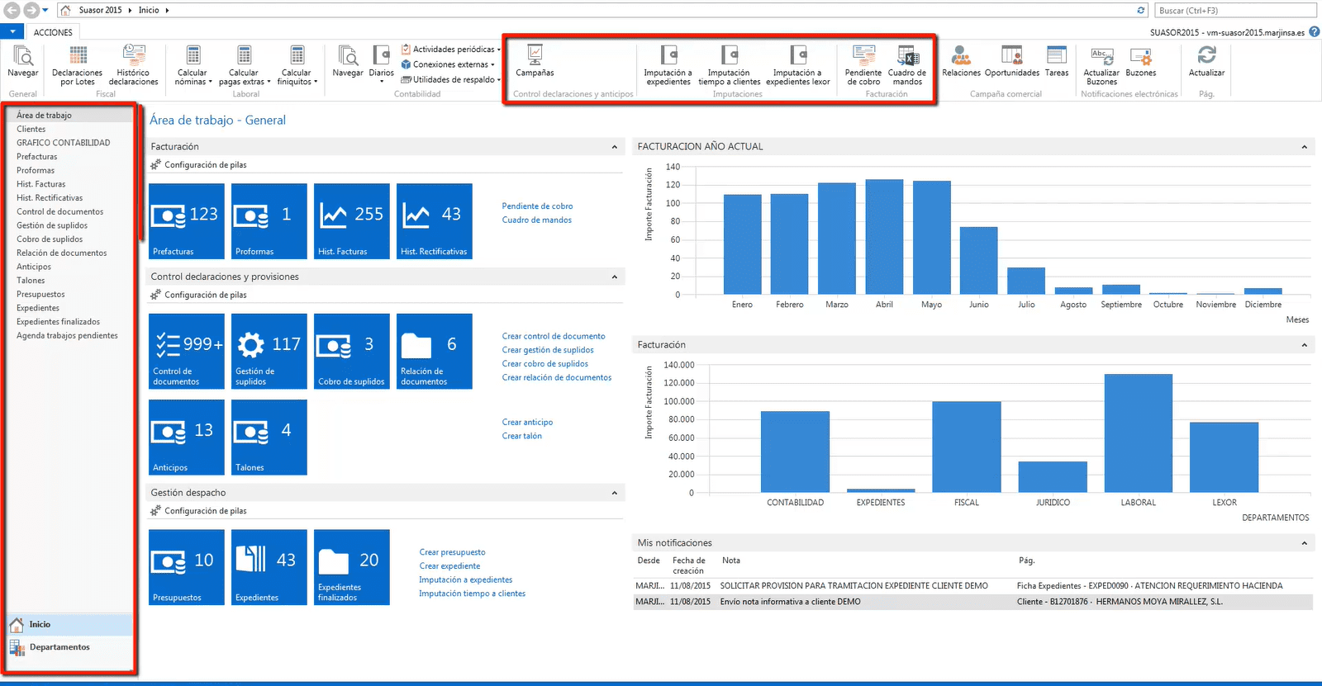Open Imputación tiempo a clientes icon
The image size is (1322, 686).
click(x=729, y=65)
